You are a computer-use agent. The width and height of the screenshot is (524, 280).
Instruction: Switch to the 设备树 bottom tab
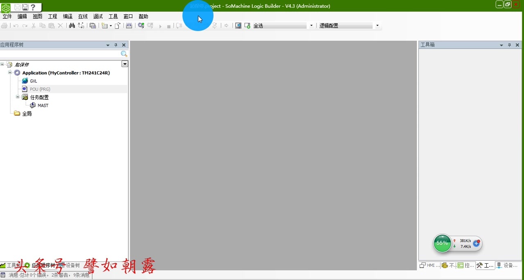coord(69,265)
